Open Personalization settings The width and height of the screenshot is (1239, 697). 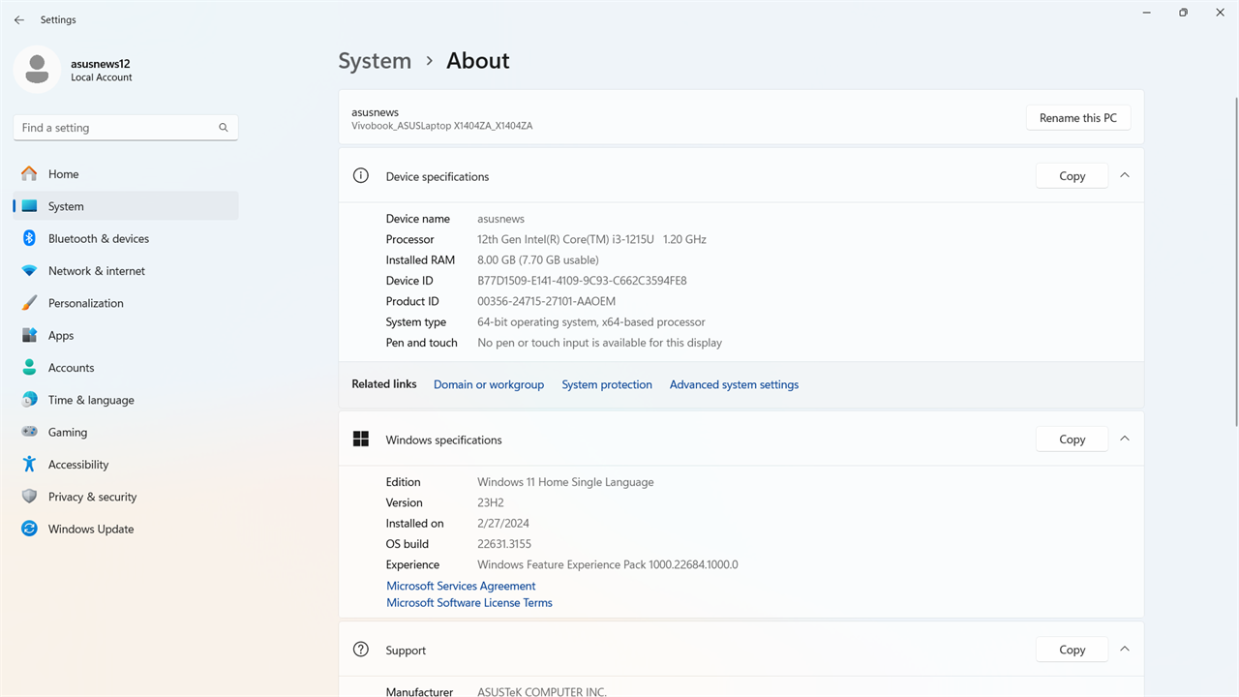pos(126,303)
